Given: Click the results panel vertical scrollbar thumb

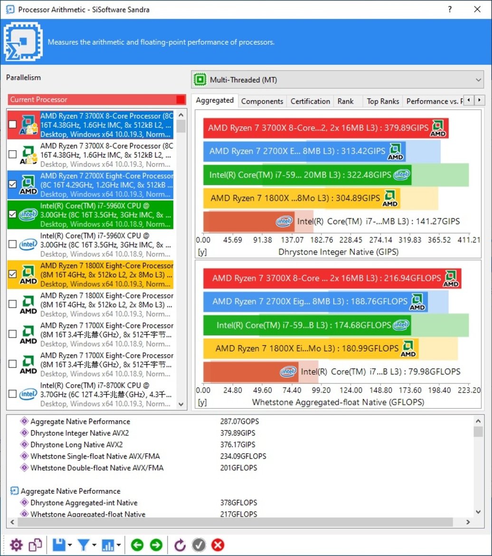Looking at the screenshot, I should coord(478,431).
